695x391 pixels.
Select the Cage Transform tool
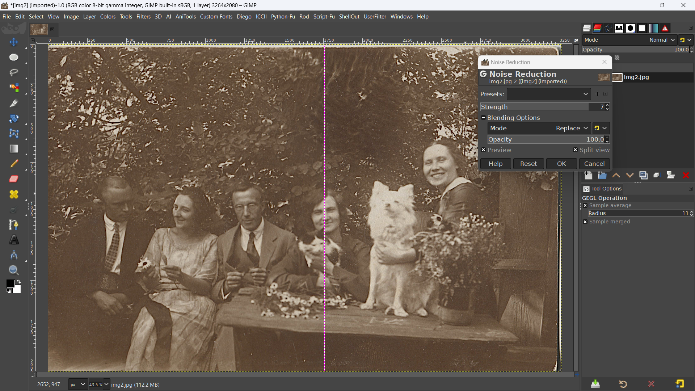click(x=14, y=134)
